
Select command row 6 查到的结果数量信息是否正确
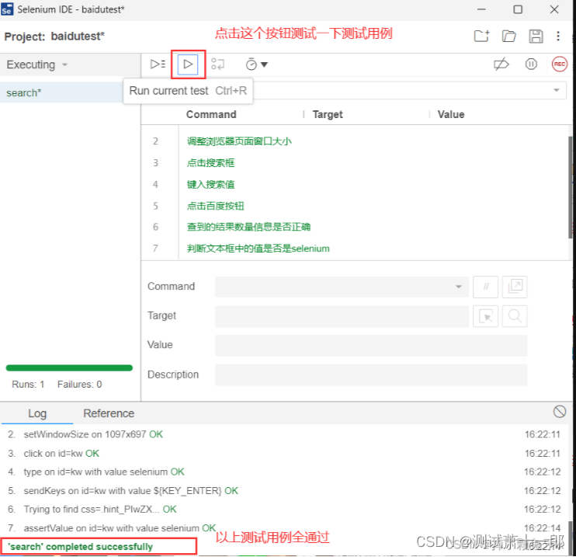(355, 227)
